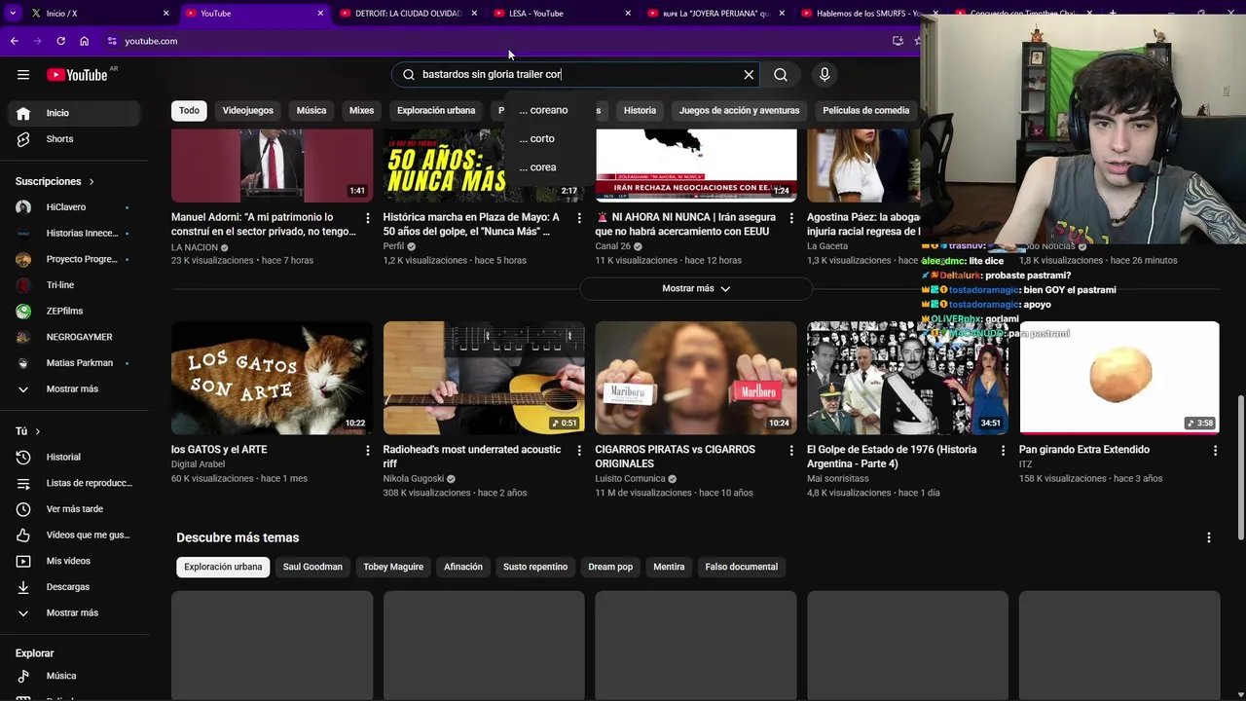Open options menu for CIGARROS PIRATAS video

coord(790,451)
